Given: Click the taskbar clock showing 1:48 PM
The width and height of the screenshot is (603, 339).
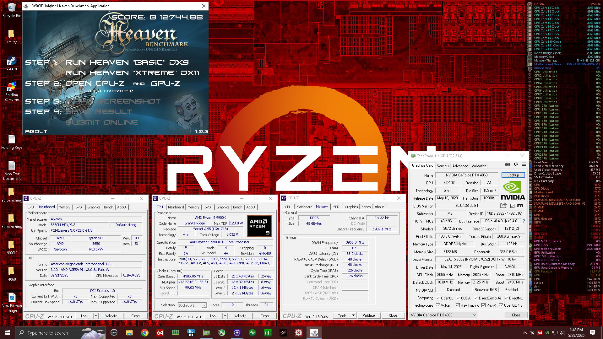Looking at the screenshot, I should click(x=576, y=333).
